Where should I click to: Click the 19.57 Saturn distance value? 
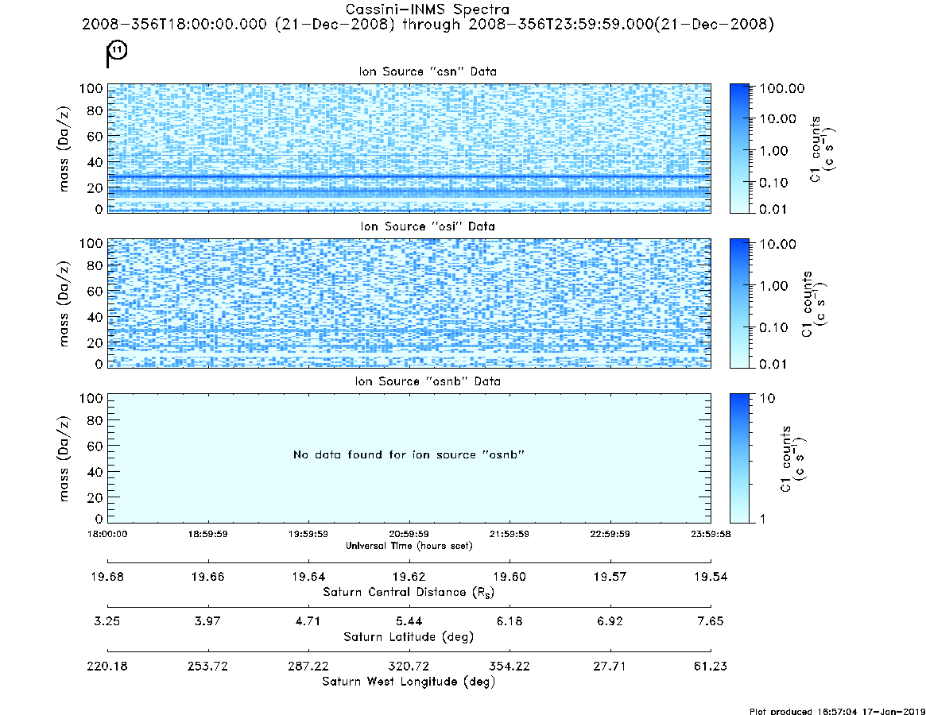[x=610, y=577]
